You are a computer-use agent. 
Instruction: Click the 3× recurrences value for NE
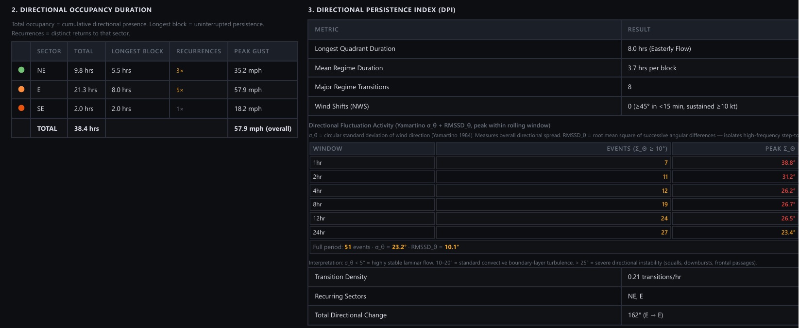point(180,71)
